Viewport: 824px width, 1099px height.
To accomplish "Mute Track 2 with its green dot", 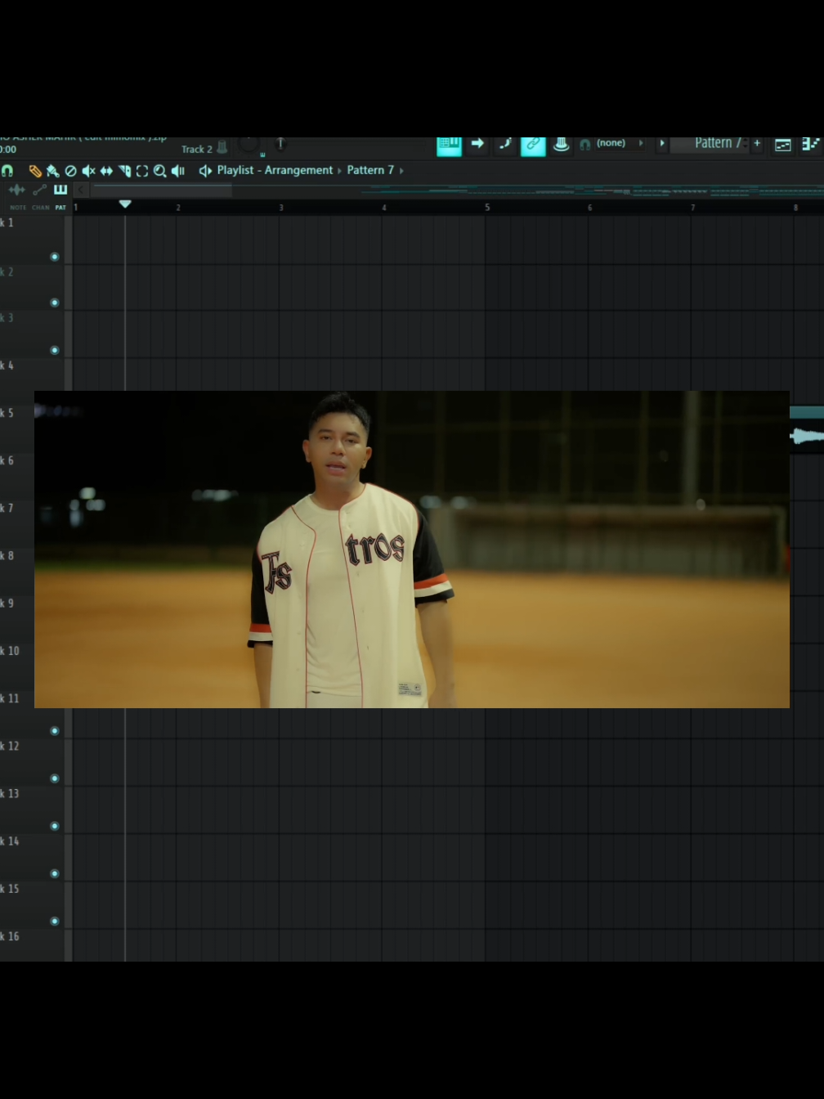I will pos(55,303).
